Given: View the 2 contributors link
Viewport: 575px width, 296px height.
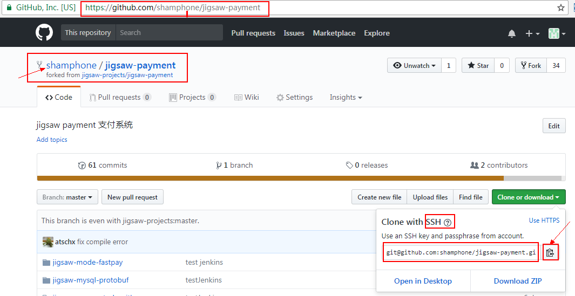Looking at the screenshot, I should pos(499,165).
